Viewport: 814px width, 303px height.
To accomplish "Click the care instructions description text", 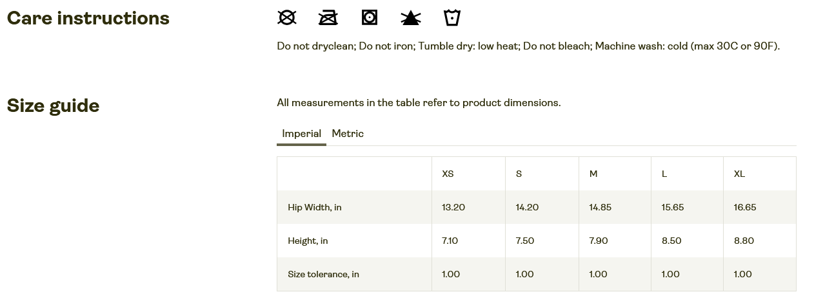I will pyautogui.click(x=528, y=46).
